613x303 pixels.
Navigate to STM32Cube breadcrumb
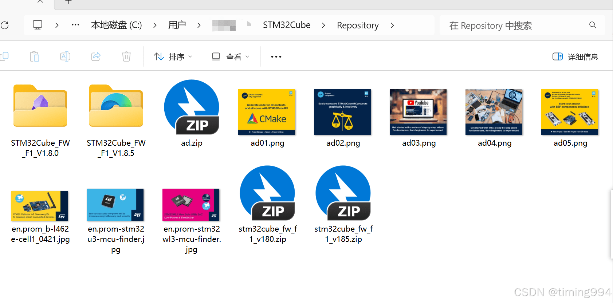[x=287, y=25]
